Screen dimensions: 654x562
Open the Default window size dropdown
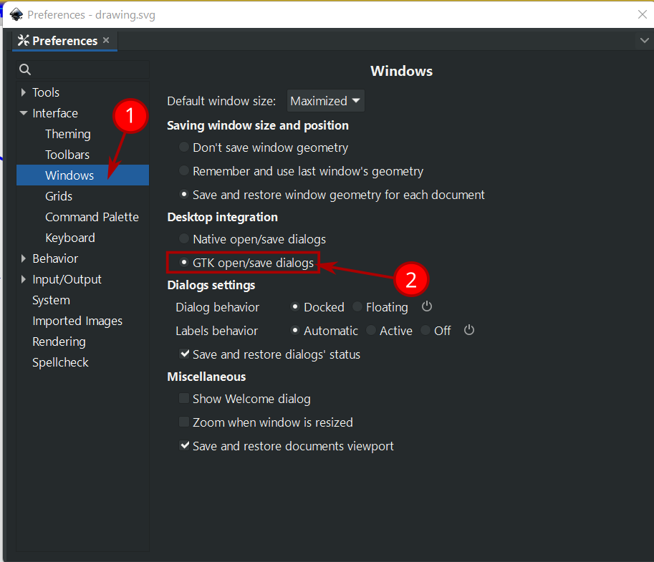pyautogui.click(x=325, y=101)
